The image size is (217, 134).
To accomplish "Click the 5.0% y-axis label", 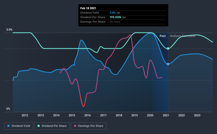I will (x=9, y=30).
